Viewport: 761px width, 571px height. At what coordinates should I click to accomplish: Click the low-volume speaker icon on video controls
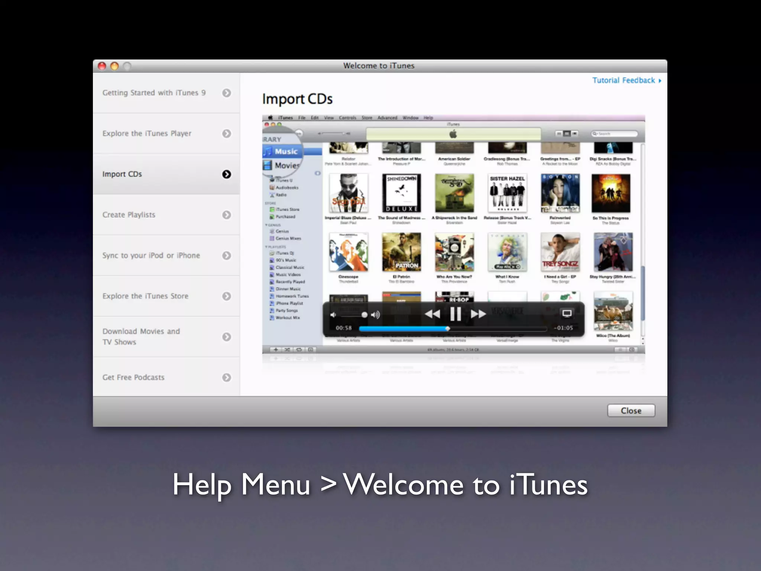(333, 315)
